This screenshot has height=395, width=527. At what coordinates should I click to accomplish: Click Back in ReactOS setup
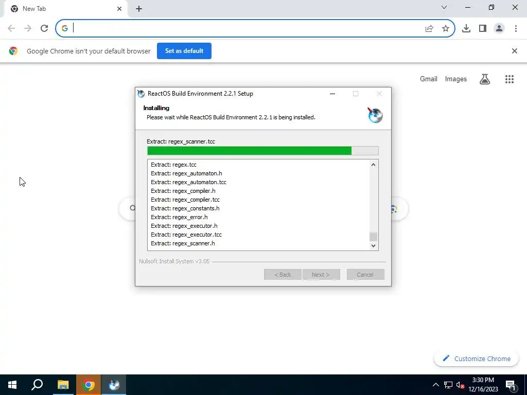click(x=283, y=275)
